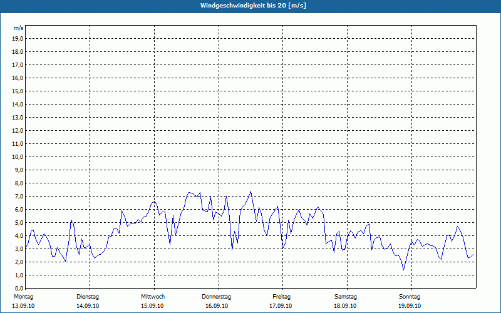Click the 19,0 y-axis label
501x313 pixels.
(x=18, y=39)
